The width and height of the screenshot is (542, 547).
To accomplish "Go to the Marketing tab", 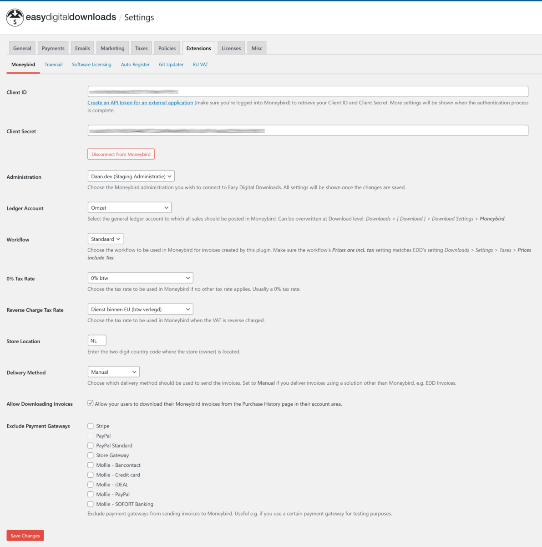I will tap(112, 48).
